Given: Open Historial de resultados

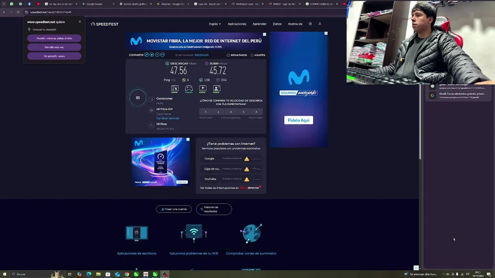Looking at the screenshot, I should tap(214, 209).
